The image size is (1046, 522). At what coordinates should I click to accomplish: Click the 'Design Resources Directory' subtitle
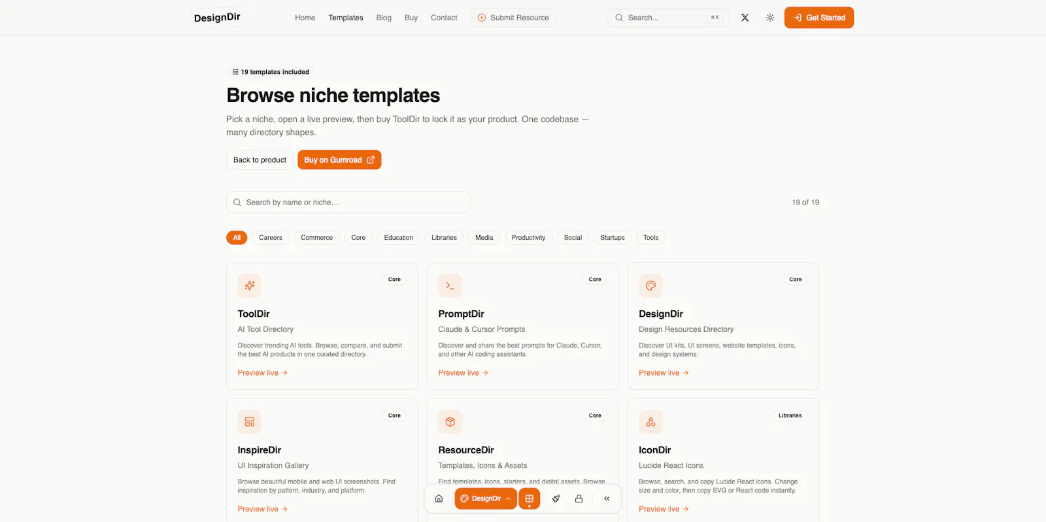tap(686, 329)
